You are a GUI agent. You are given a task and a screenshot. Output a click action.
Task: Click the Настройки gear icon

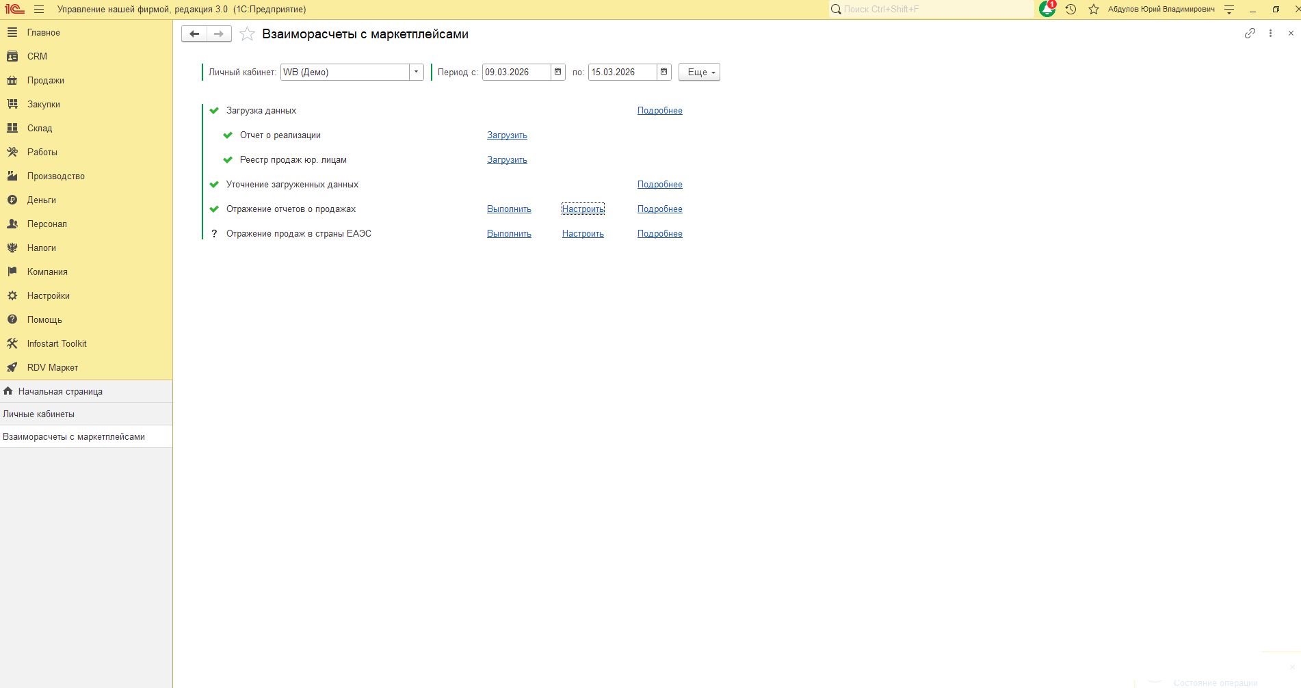point(12,295)
